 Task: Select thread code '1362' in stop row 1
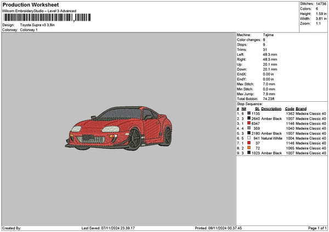click(290, 114)
